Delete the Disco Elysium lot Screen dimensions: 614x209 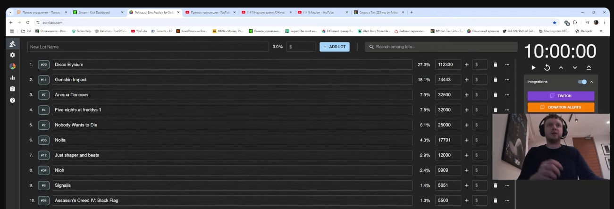point(496,65)
